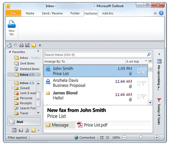Image resolution: width=169 pixels, height=146 pixels.
Task: Click Zoom In plus button in status bar
Action: tap(157, 138)
